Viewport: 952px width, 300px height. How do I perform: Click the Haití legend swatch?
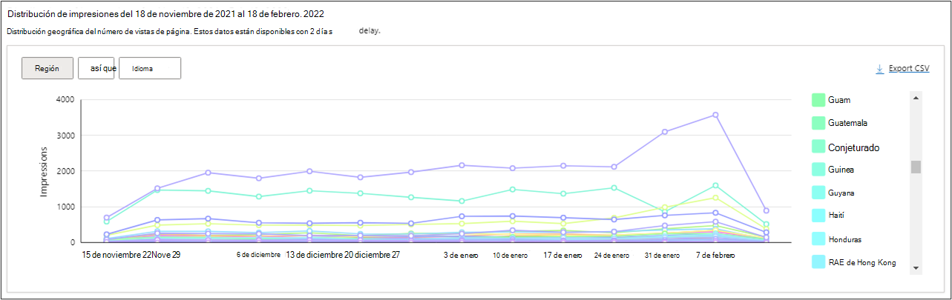(819, 216)
